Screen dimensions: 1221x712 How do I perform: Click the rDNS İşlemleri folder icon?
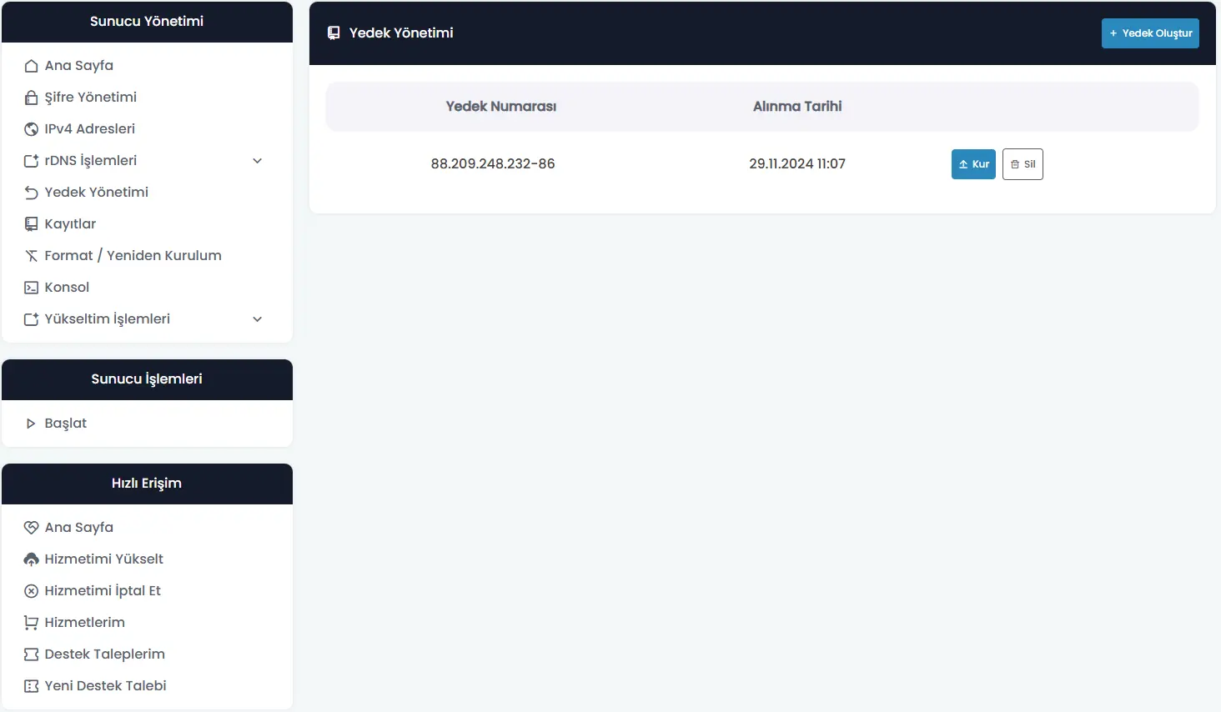31,161
